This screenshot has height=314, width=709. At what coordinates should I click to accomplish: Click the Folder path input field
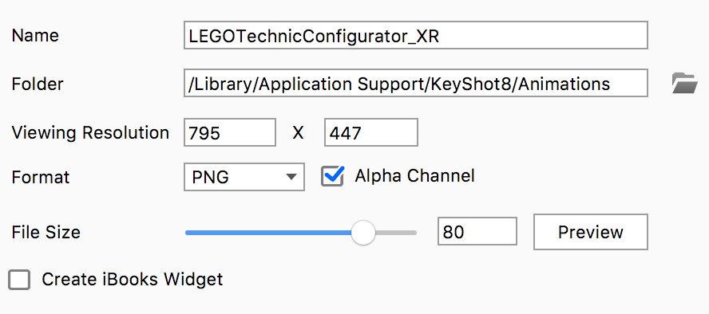pyautogui.click(x=415, y=83)
